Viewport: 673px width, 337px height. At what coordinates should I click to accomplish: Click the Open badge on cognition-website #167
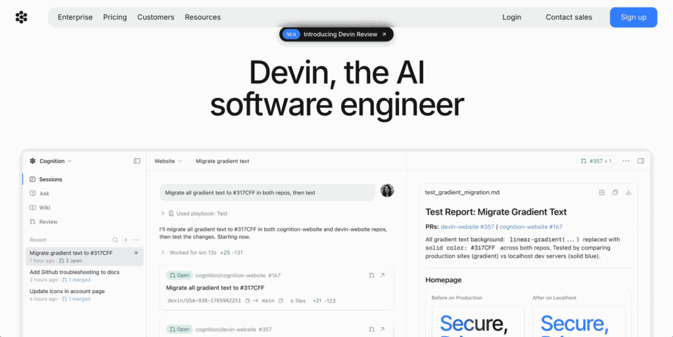click(179, 275)
